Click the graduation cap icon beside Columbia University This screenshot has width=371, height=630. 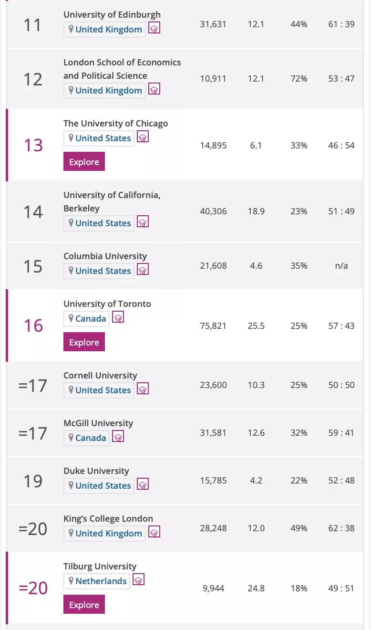tap(143, 270)
